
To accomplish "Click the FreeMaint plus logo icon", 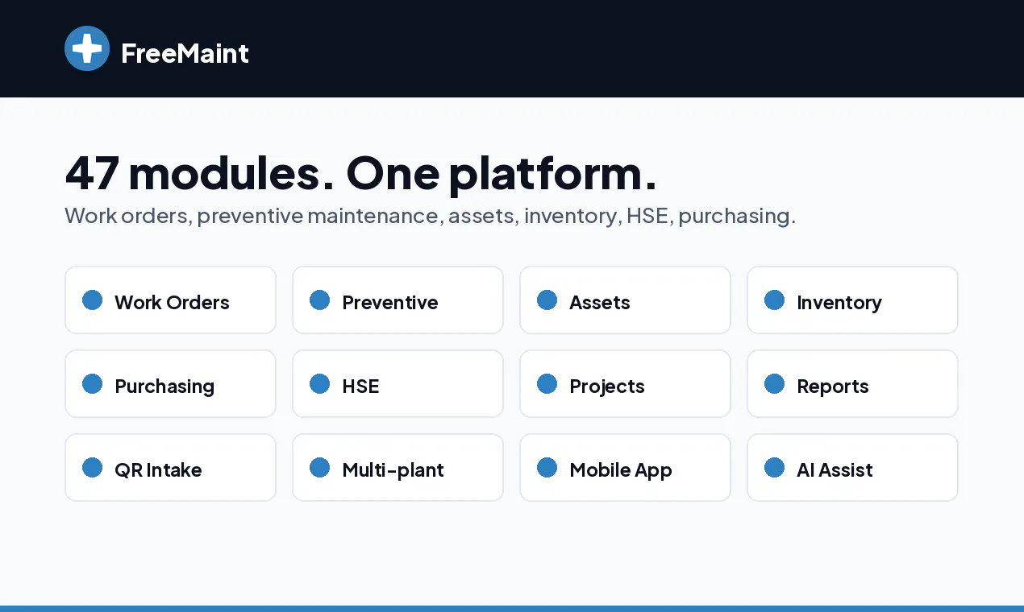I will [87, 48].
